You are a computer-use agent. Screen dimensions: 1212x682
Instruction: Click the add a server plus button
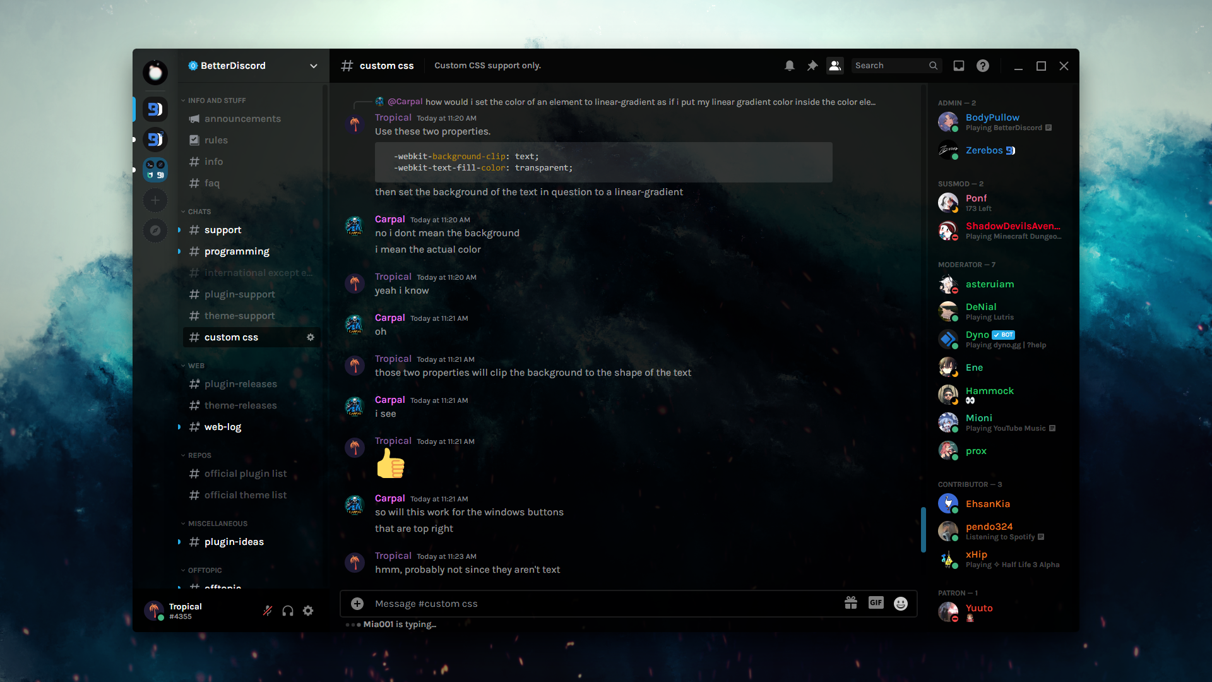click(x=155, y=199)
